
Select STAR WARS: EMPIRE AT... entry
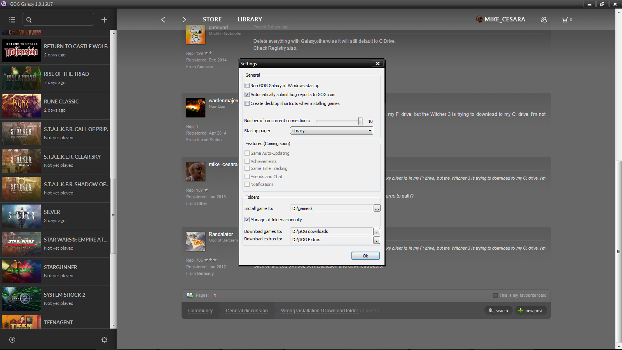55,244
